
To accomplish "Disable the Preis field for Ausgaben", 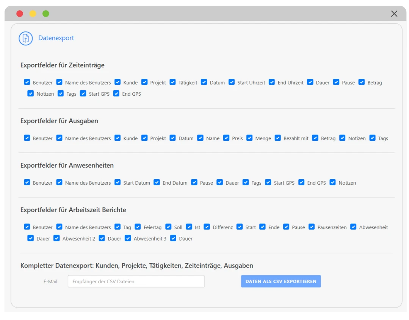I will (226, 138).
